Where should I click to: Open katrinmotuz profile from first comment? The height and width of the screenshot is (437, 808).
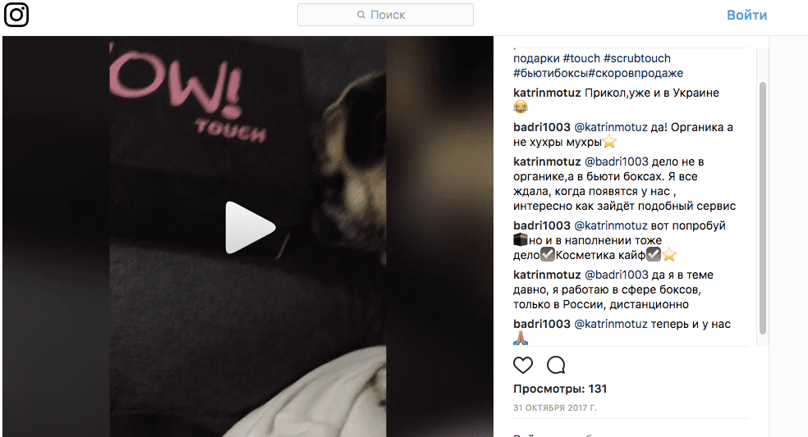tap(547, 93)
